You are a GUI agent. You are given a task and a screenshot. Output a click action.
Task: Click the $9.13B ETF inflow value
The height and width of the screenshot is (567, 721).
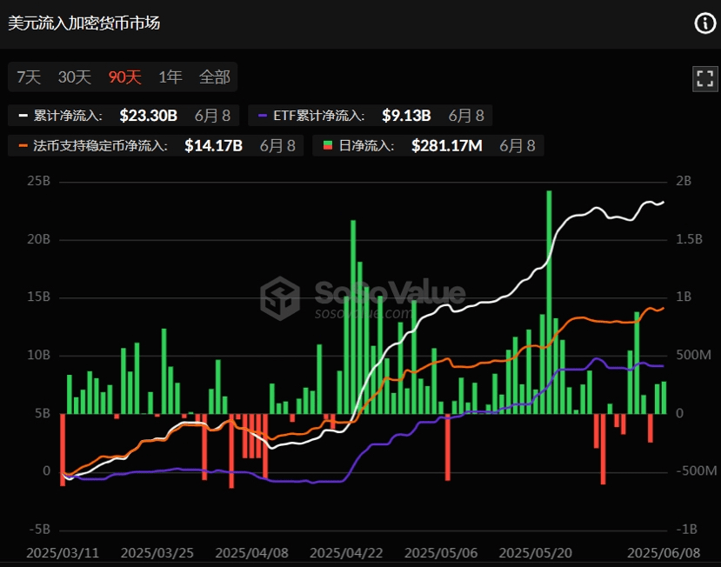click(406, 116)
